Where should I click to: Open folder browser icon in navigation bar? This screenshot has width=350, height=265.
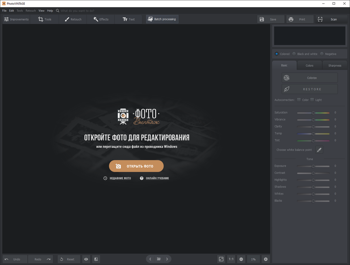(159, 259)
